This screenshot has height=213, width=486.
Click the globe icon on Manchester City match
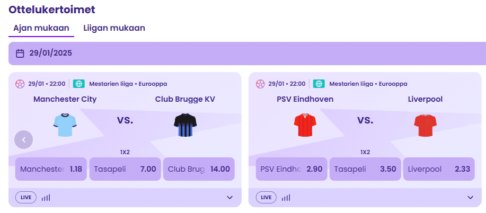[x=79, y=84]
